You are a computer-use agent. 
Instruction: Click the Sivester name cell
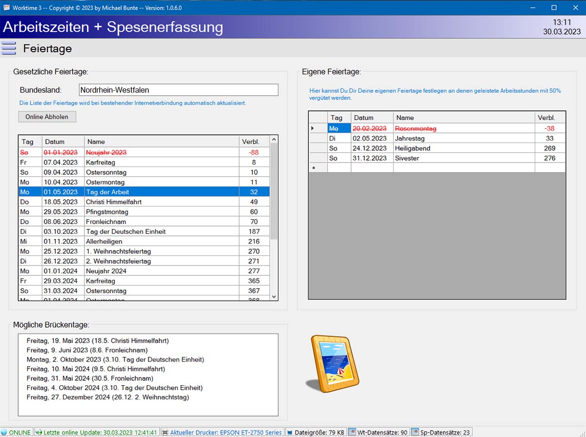click(464, 158)
